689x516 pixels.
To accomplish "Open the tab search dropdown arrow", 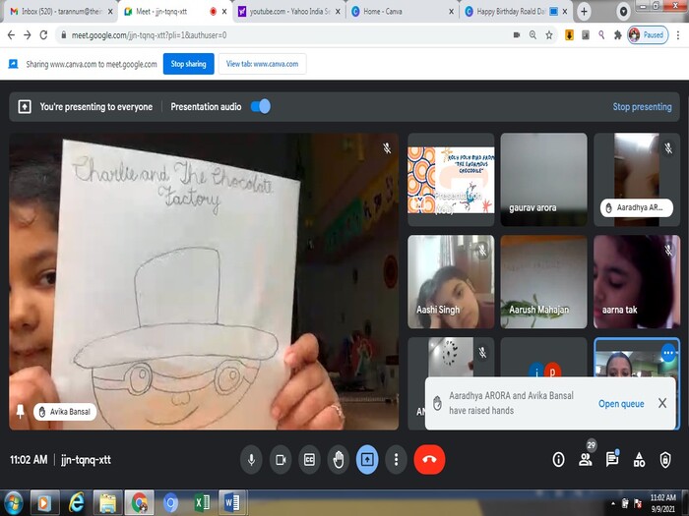I will click(623, 12).
